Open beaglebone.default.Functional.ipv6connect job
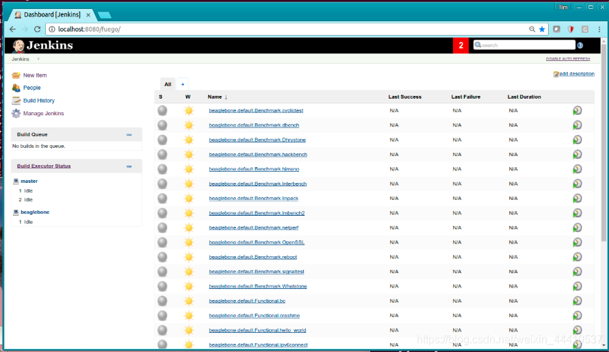609x352 pixels. 258,345
